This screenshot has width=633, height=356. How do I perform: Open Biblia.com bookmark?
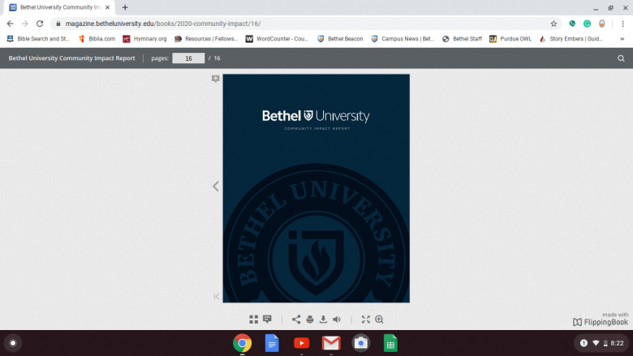tap(97, 39)
